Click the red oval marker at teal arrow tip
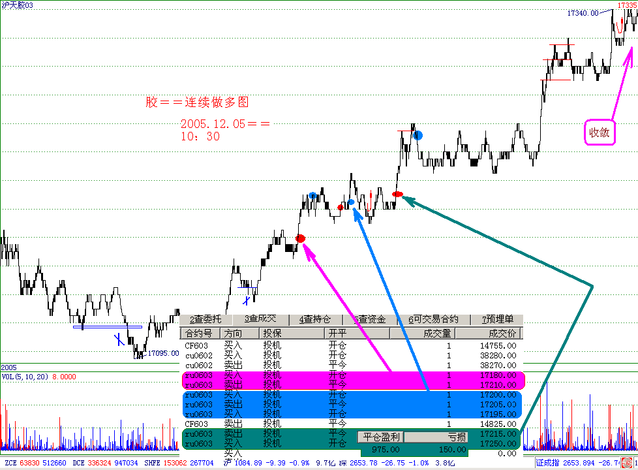Screen dimensions: 638x470 click(x=397, y=195)
